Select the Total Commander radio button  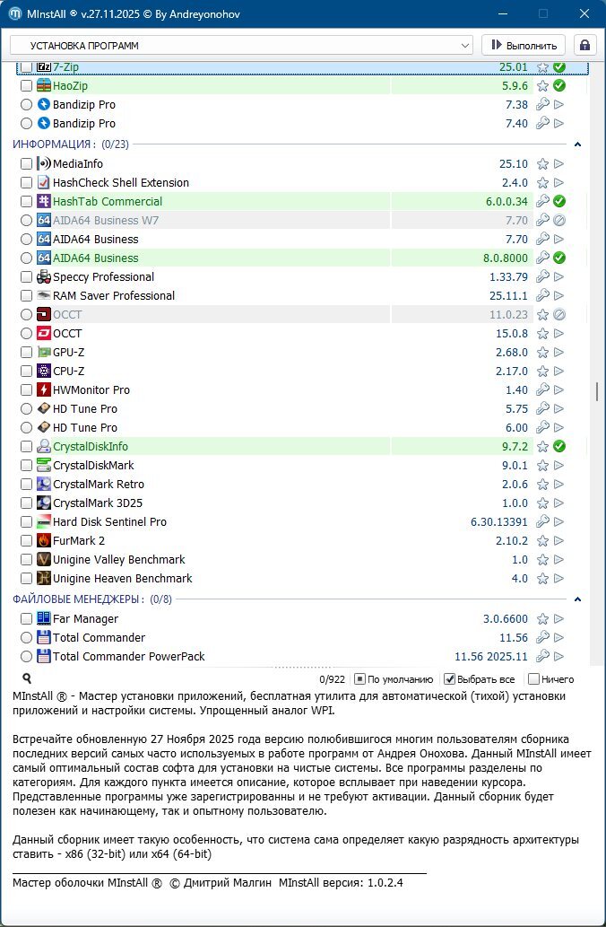[26, 638]
